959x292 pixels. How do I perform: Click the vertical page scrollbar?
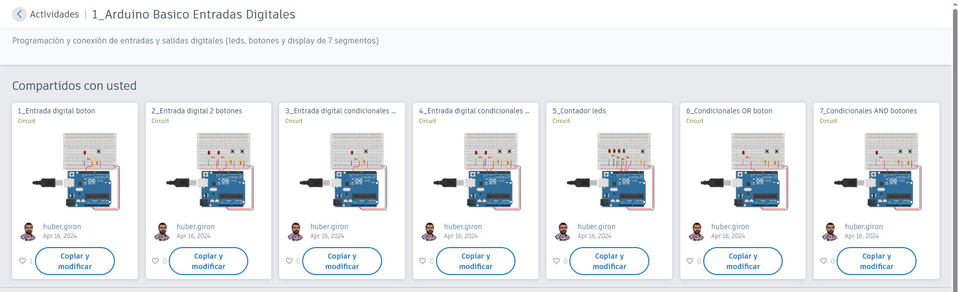[x=955, y=146]
